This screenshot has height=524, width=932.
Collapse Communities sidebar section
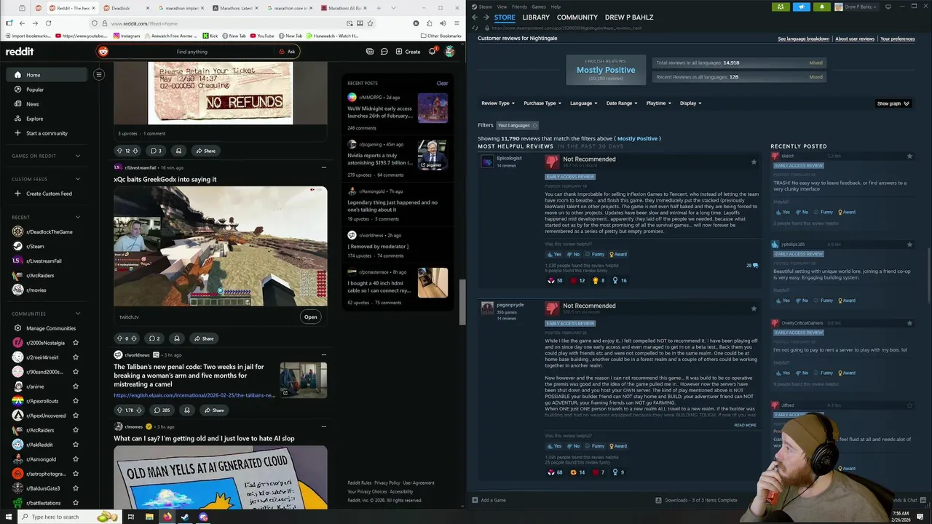tap(78, 314)
